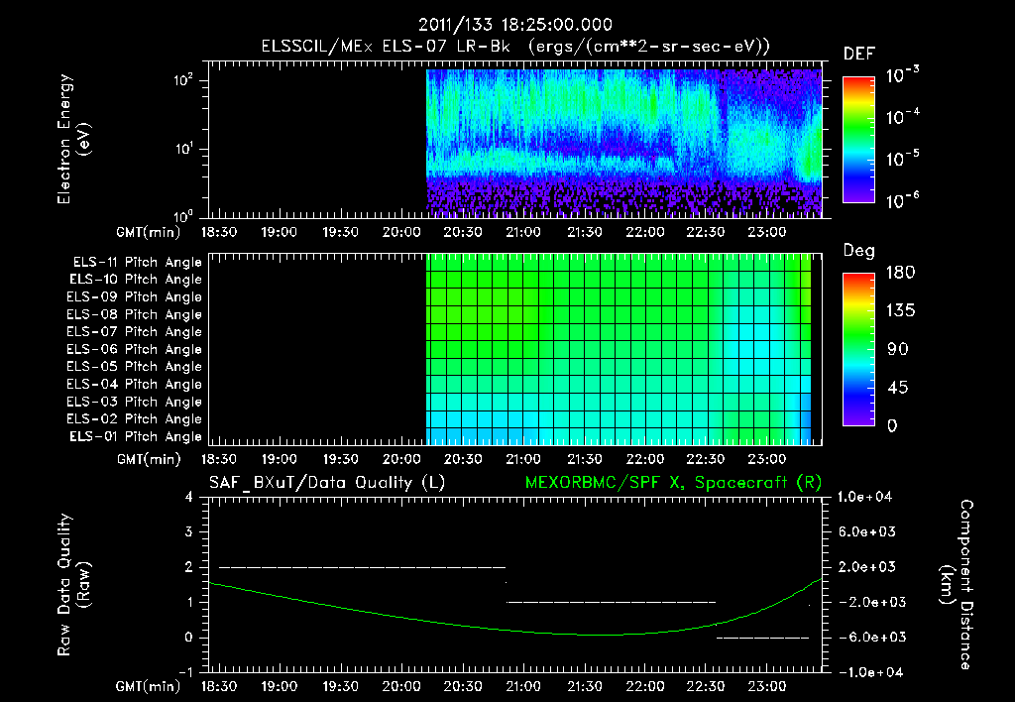Click 18:30 tick under the data quality panel
Viewport: 1015px width, 702px height.
pyautogui.click(x=219, y=686)
